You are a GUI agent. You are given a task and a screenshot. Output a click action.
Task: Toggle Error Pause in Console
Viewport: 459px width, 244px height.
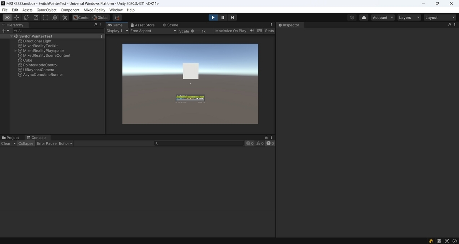[47, 143]
